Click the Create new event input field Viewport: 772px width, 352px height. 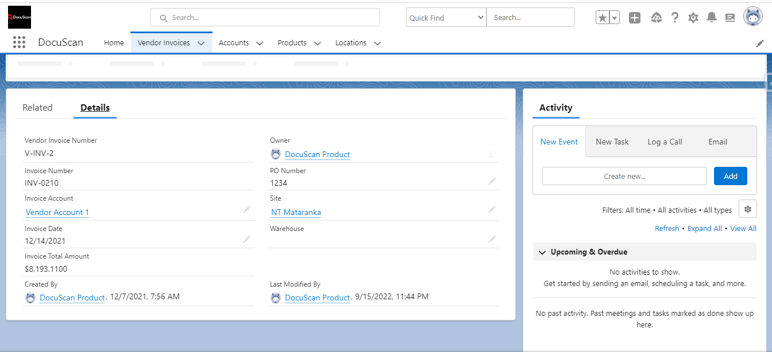pos(624,176)
